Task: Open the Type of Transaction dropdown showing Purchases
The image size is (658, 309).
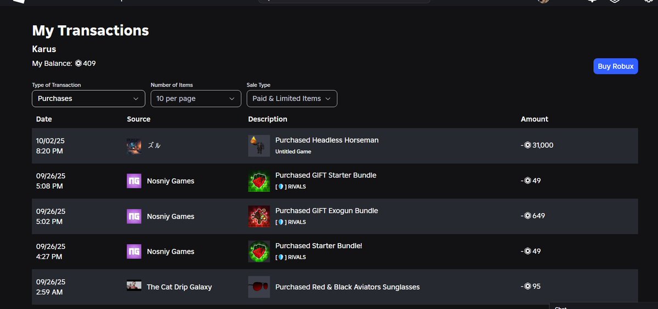Action: 88,99
